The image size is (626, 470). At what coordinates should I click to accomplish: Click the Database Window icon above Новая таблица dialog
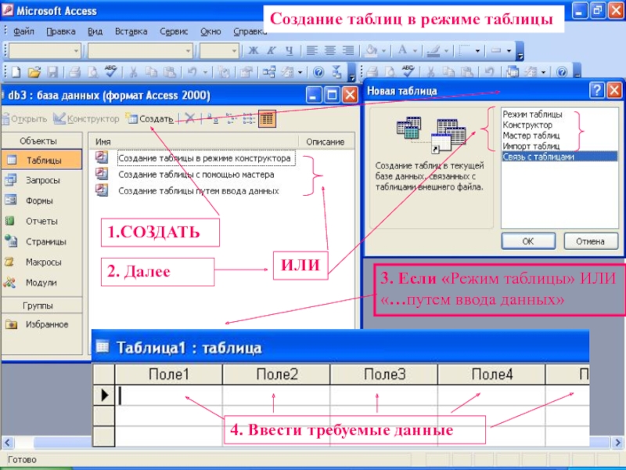coord(513,72)
